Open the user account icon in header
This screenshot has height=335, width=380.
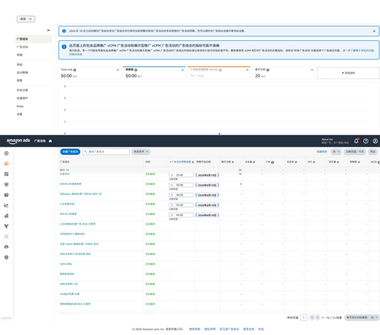point(375,141)
